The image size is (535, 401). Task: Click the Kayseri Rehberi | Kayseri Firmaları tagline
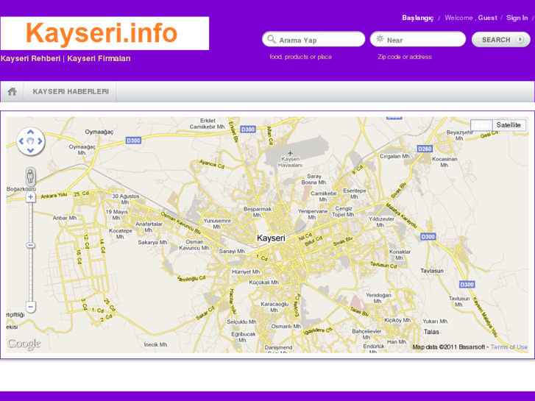point(65,58)
